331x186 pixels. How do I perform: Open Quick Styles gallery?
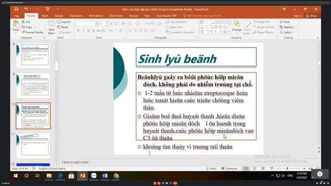tap(247, 27)
